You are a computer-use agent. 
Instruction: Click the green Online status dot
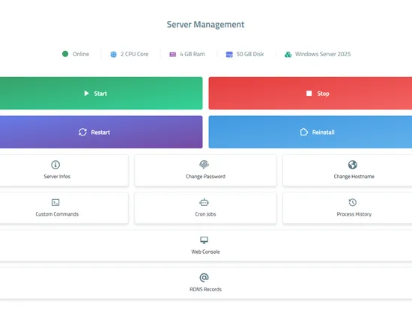65,54
